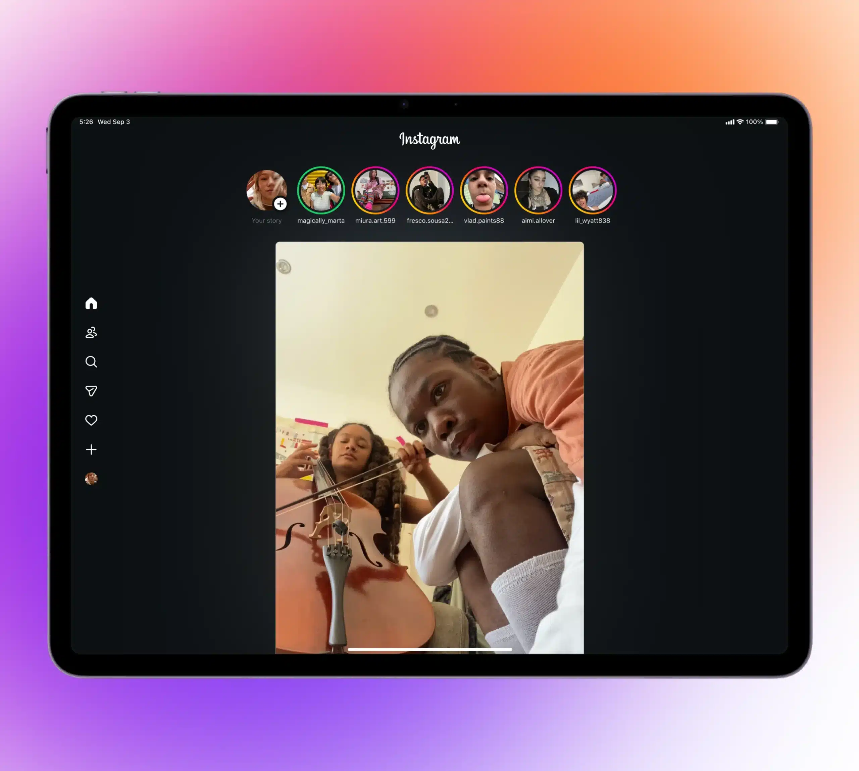The width and height of the screenshot is (859, 771).
Task: Add to your story with plus badge
Action: click(x=280, y=204)
